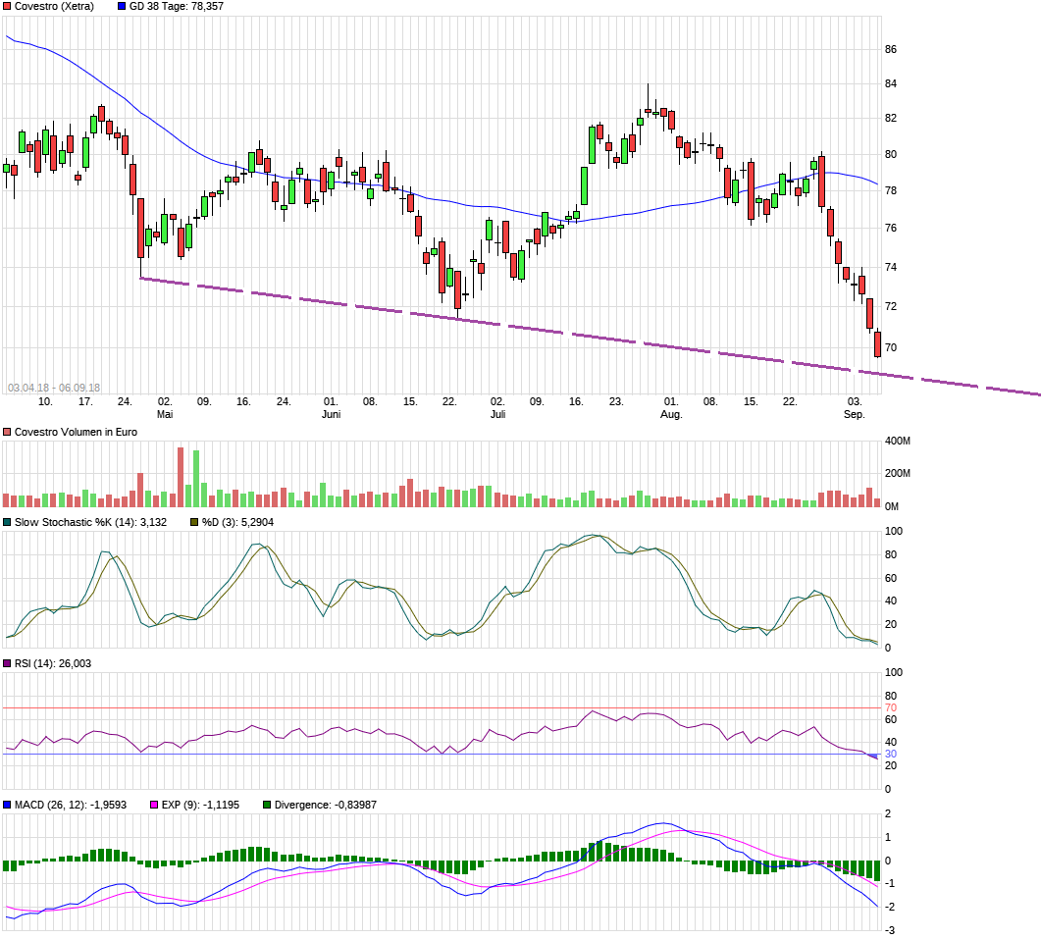The image size is (1041, 940).
Task: Click the purple RSI (14) legend swatch
Action: (x=7, y=664)
